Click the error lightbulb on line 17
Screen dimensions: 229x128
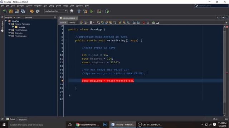point(62,81)
